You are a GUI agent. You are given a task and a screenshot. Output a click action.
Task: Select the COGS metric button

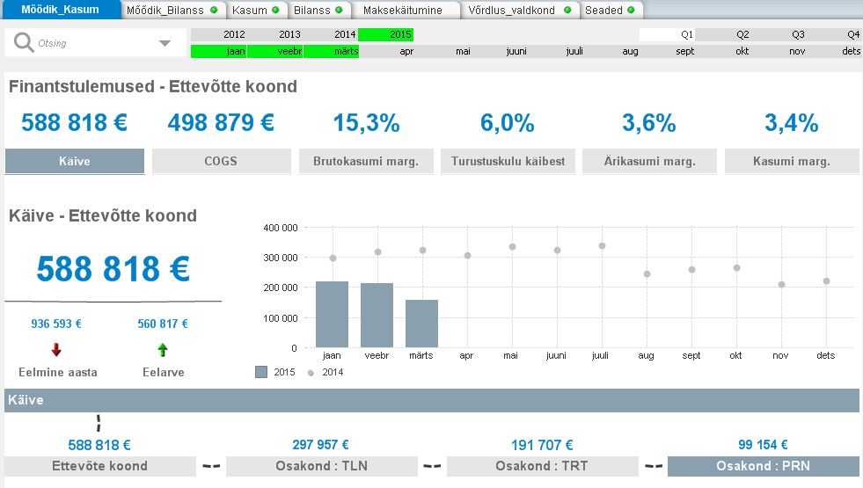[221, 161]
